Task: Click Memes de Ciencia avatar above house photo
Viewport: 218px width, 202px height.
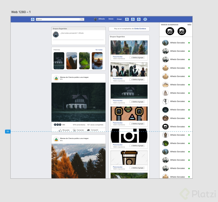Action: click(x=56, y=78)
